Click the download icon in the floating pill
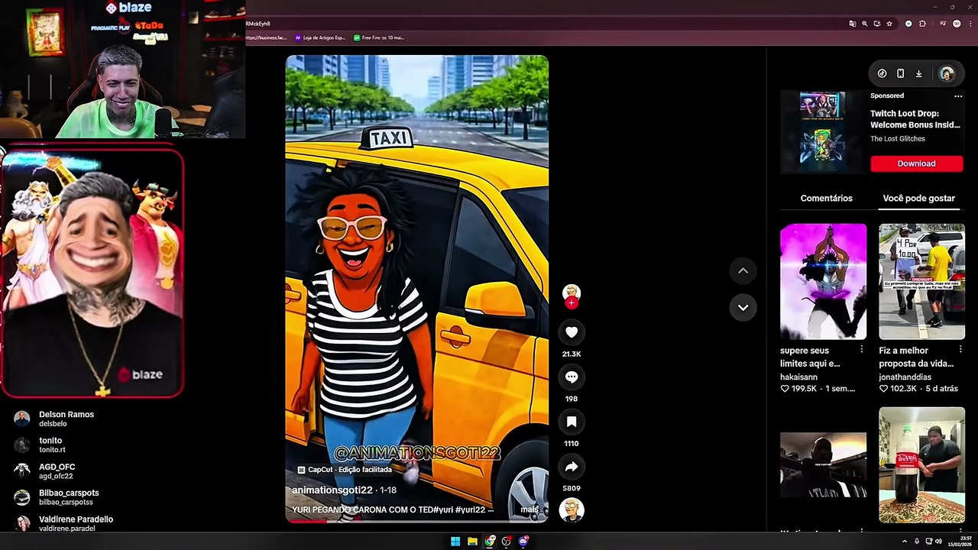The width and height of the screenshot is (978, 550). click(x=918, y=73)
